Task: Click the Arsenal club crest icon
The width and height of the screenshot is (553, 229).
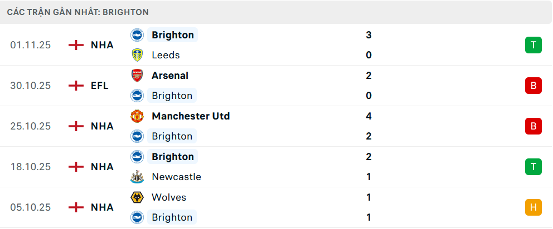Action: pyautogui.click(x=137, y=76)
